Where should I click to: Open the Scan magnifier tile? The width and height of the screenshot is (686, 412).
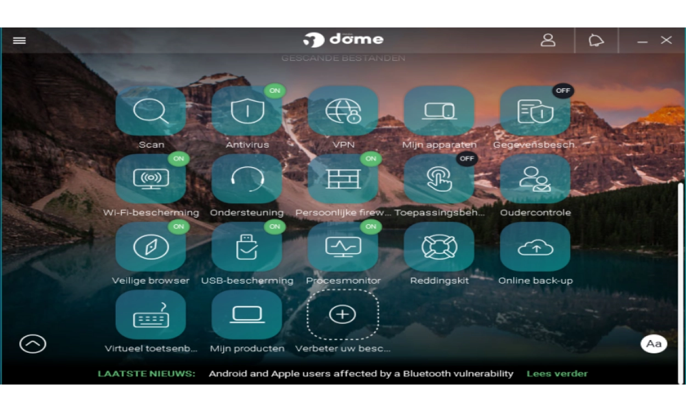151,111
